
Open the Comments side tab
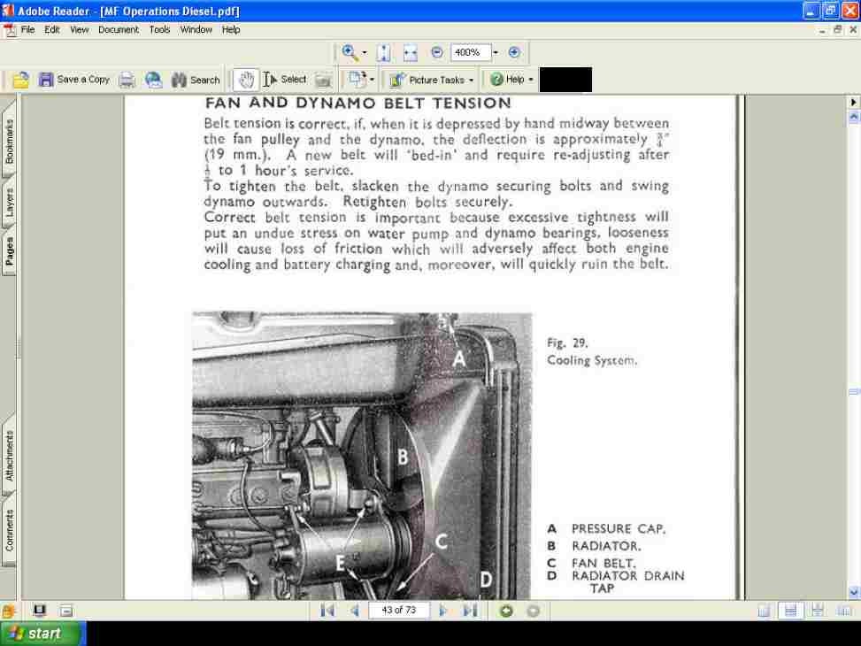tap(9, 529)
